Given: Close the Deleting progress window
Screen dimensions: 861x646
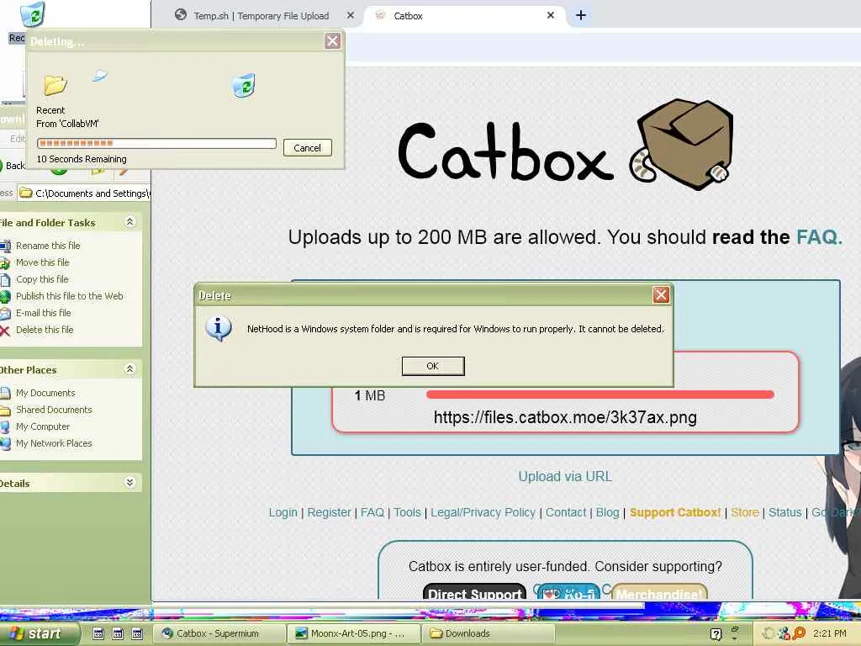Looking at the screenshot, I should point(332,40).
